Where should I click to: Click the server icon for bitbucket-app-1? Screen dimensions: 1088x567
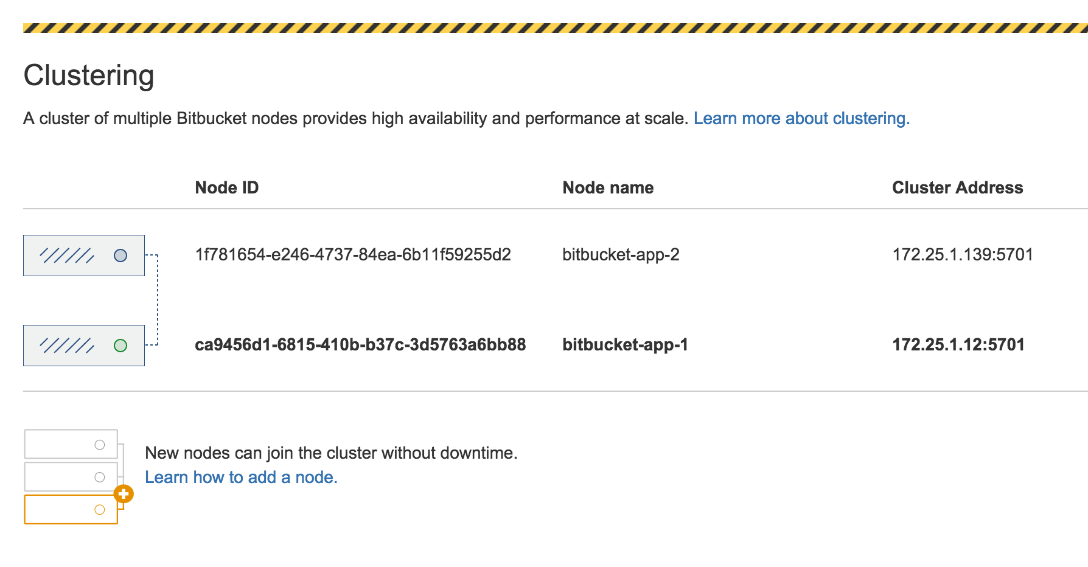[84, 346]
